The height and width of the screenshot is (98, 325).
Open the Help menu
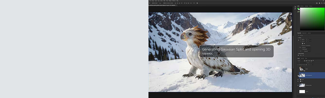click(177, 1)
